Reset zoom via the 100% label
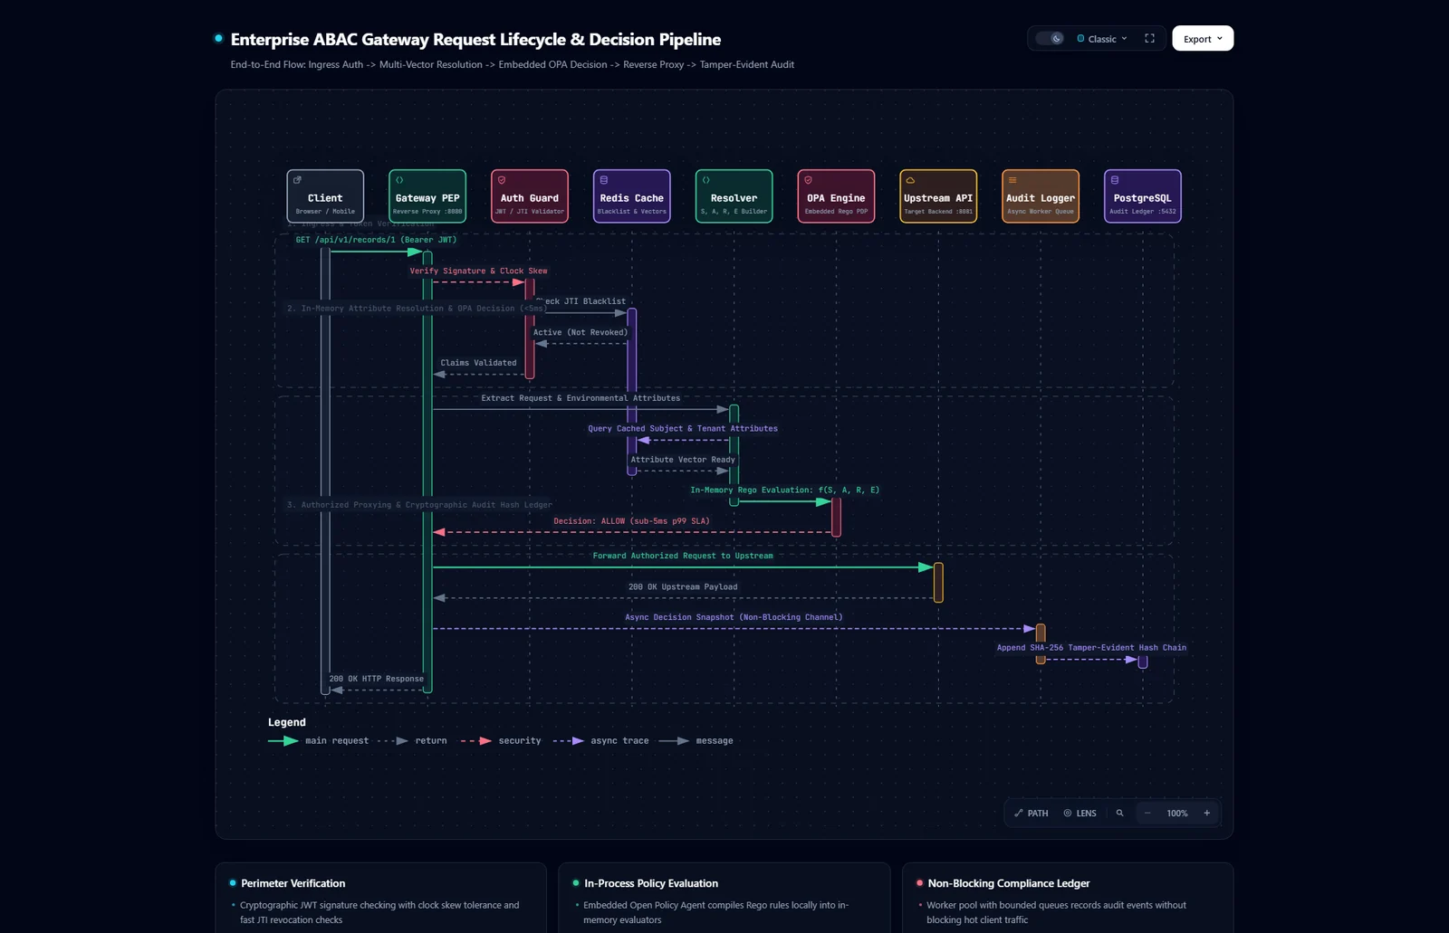Screen dimensions: 1449x933 (1177, 814)
